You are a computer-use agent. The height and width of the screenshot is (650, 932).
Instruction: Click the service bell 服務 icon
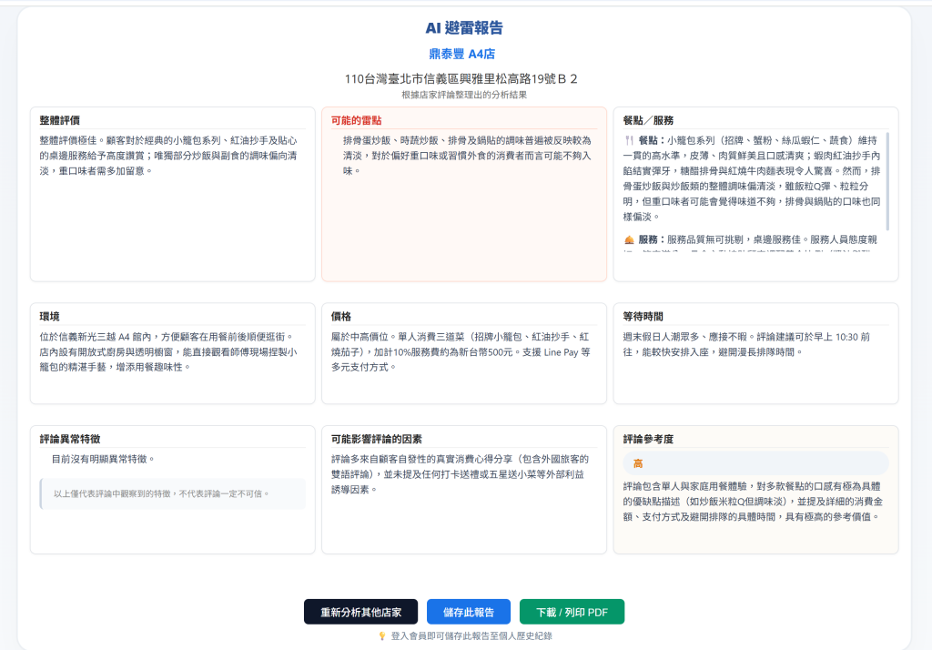pyautogui.click(x=629, y=239)
